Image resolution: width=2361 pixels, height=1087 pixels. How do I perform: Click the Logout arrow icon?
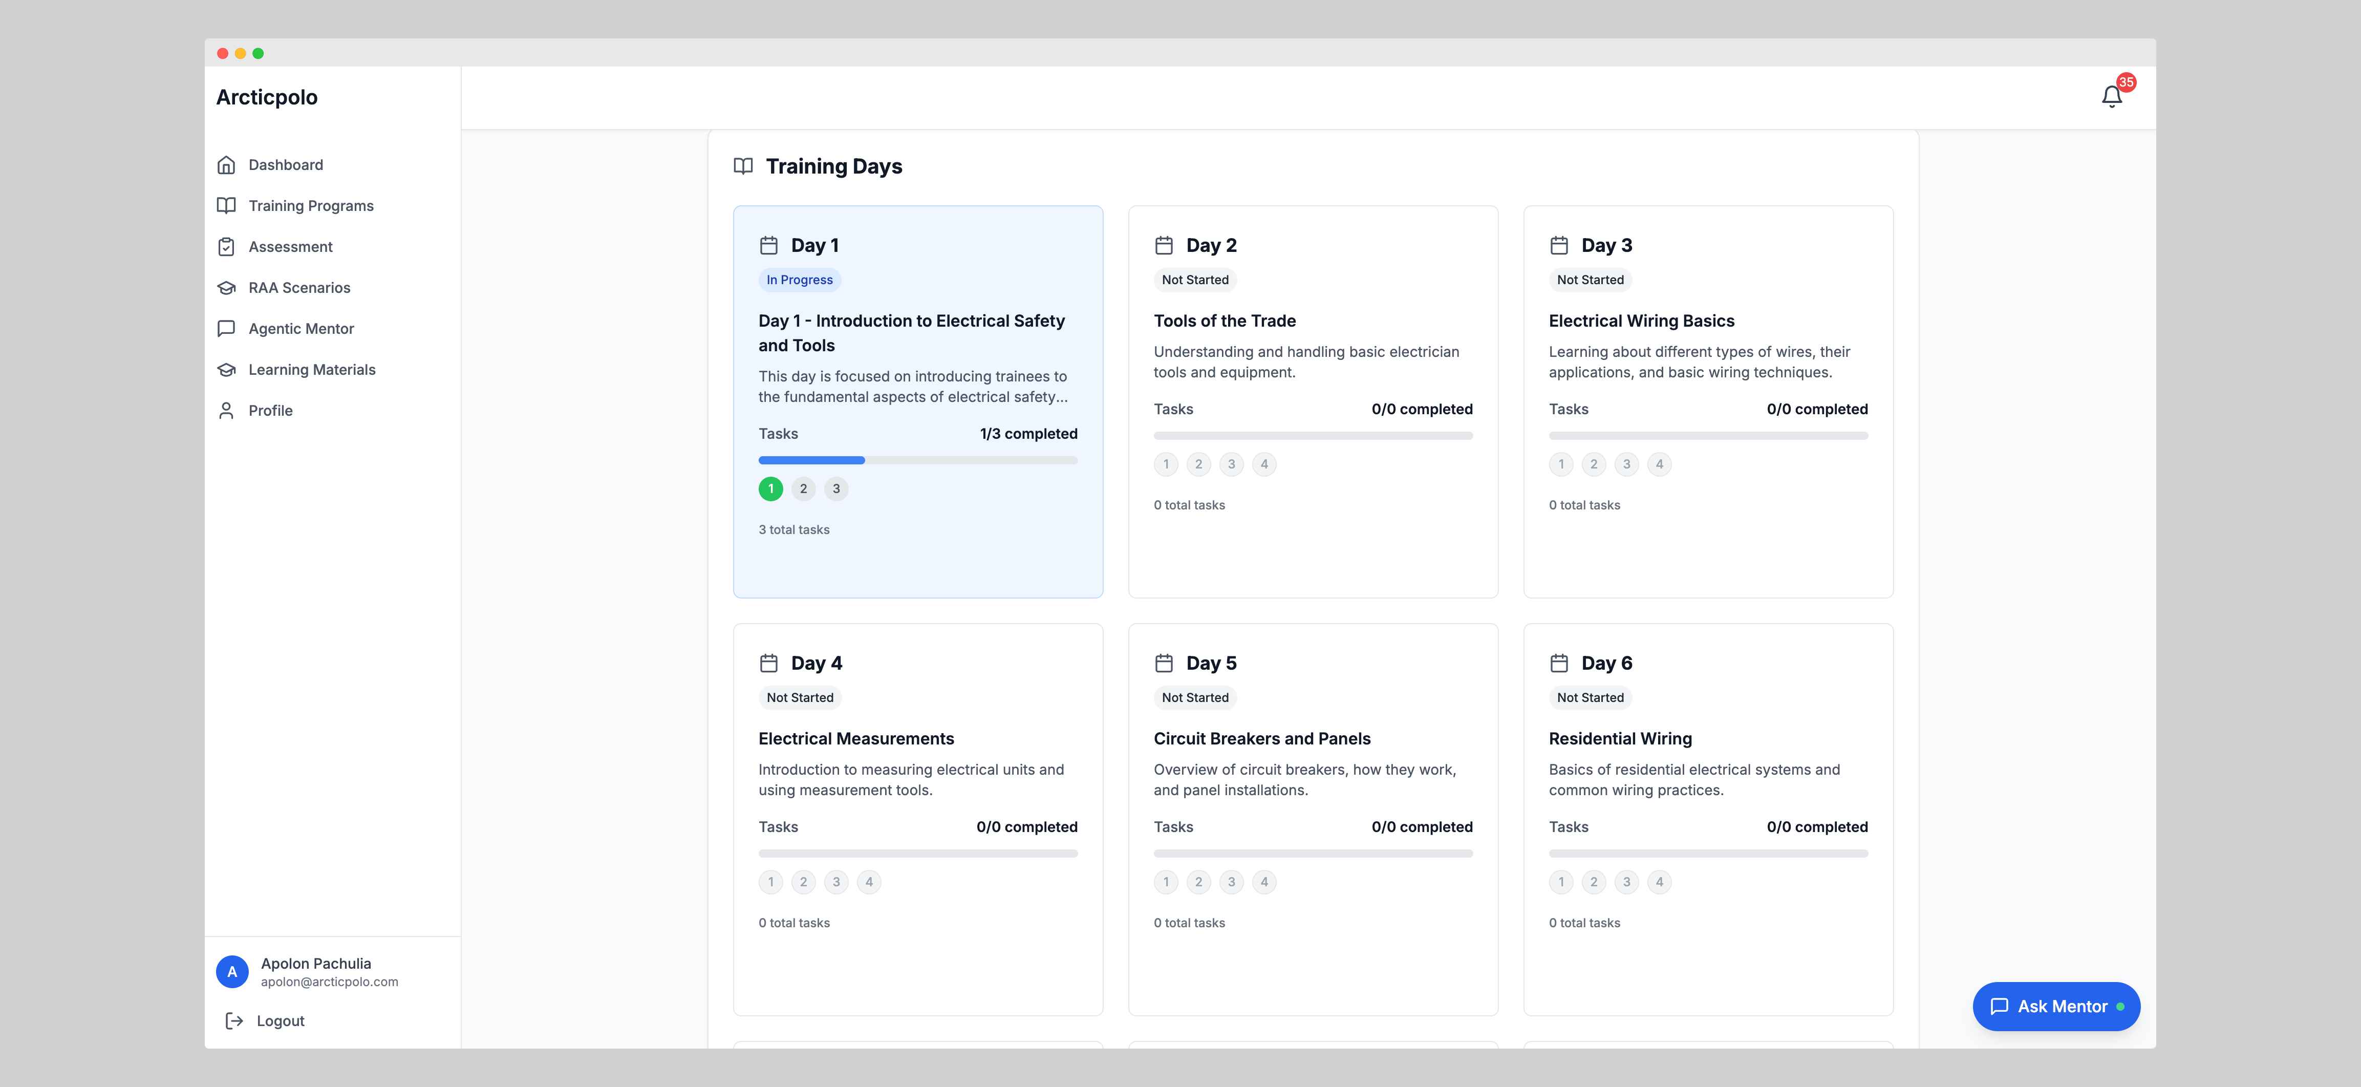pyautogui.click(x=234, y=1020)
